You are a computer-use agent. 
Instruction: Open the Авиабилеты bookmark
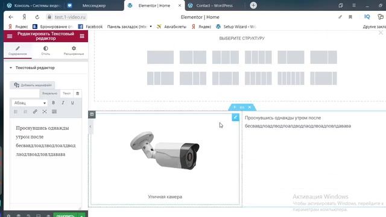(171, 27)
